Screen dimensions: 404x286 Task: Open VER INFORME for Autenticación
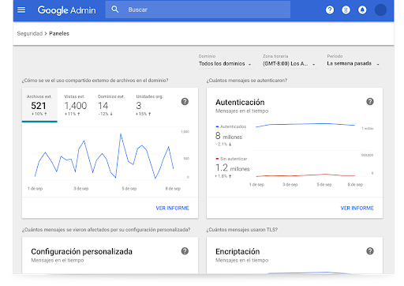tap(357, 208)
